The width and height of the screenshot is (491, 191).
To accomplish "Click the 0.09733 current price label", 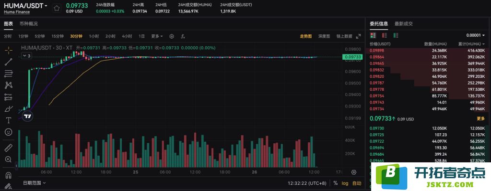I will (352, 57).
